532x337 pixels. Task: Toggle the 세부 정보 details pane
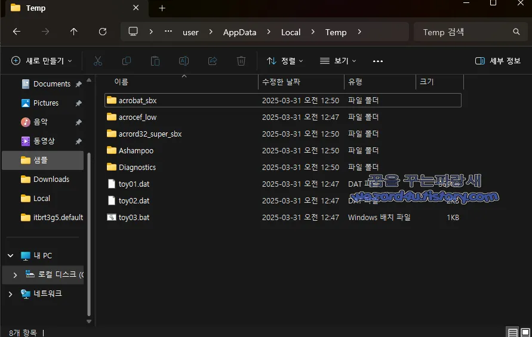(x=498, y=61)
